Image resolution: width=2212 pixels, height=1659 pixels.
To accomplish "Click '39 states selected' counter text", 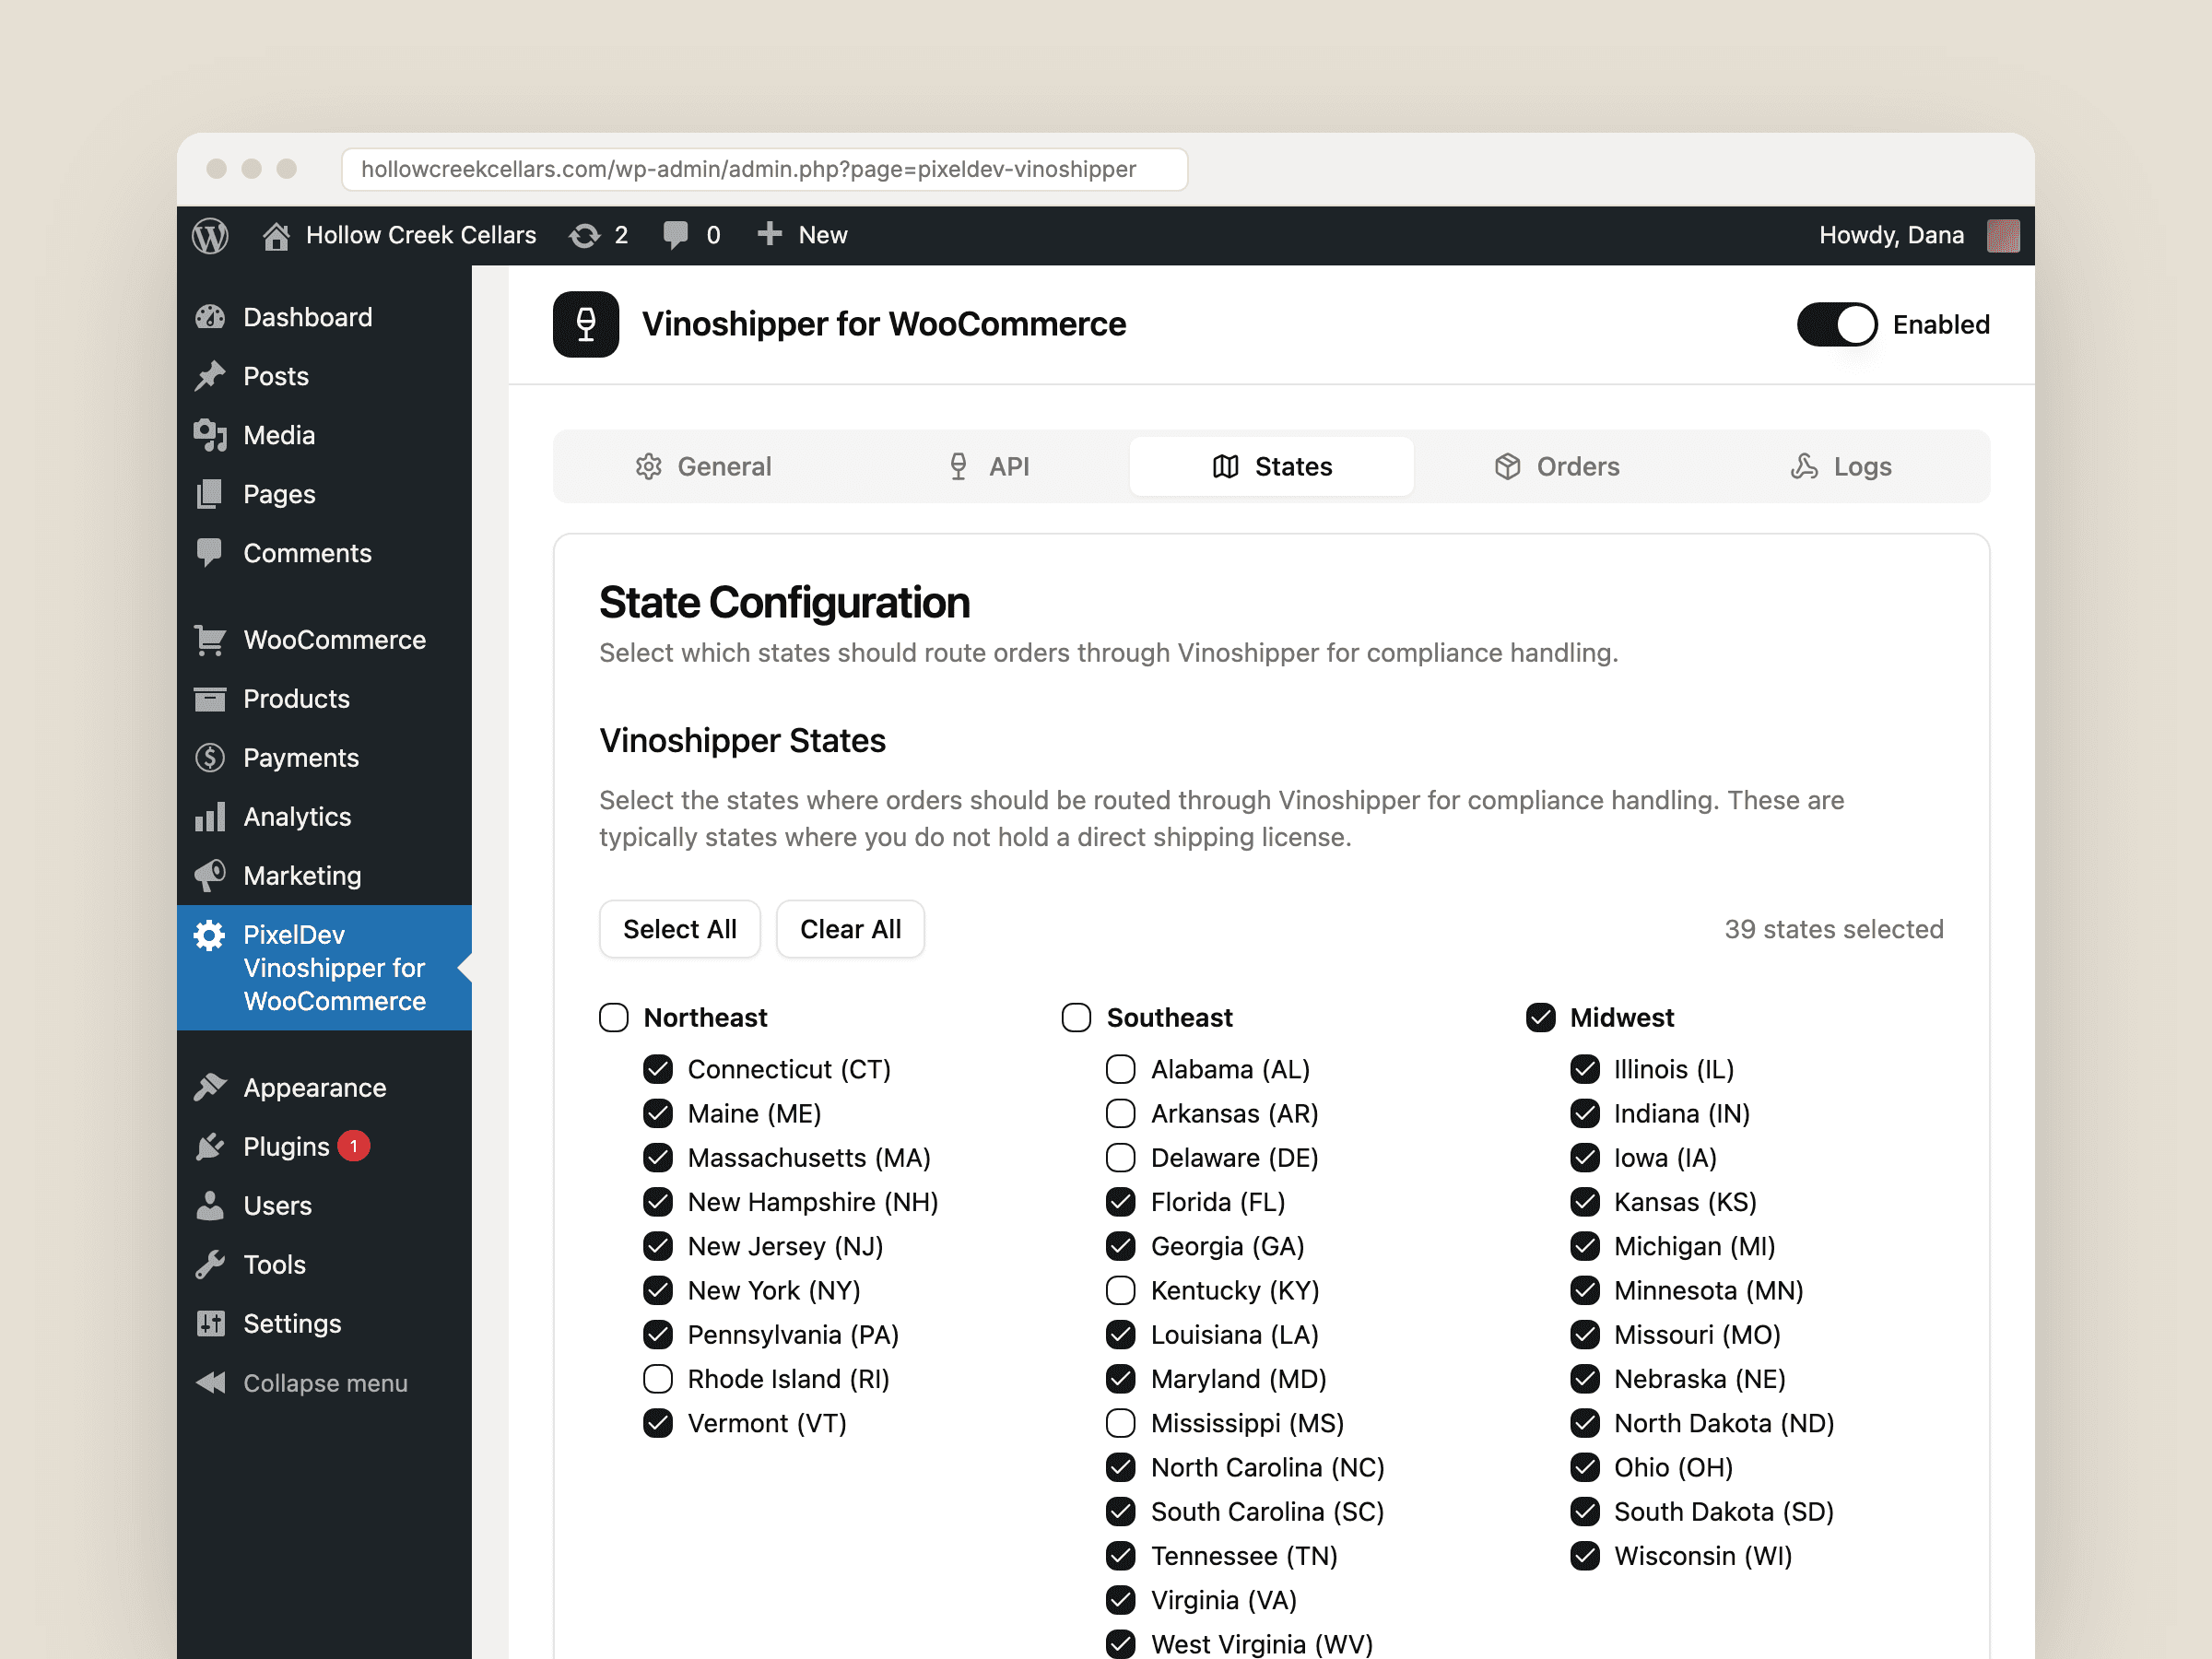I will [1834, 930].
